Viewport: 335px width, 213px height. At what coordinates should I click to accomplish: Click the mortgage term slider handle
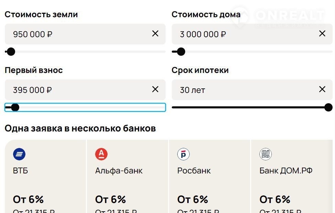tap(328, 107)
